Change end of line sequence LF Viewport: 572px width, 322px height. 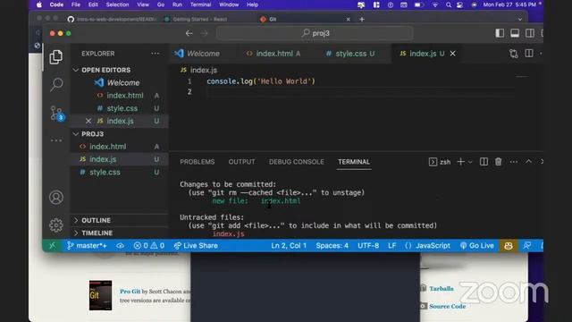click(x=391, y=246)
